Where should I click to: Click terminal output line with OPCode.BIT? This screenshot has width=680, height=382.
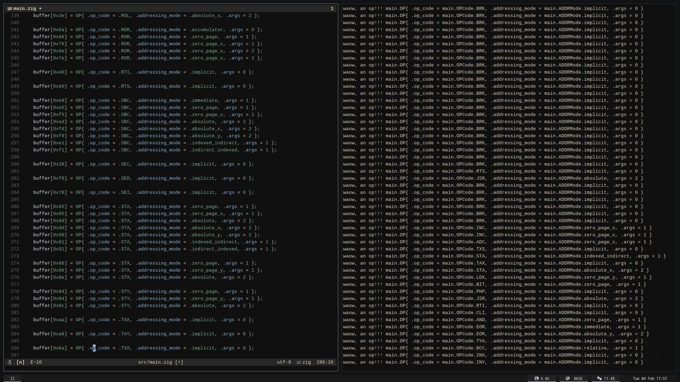(495, 284)
